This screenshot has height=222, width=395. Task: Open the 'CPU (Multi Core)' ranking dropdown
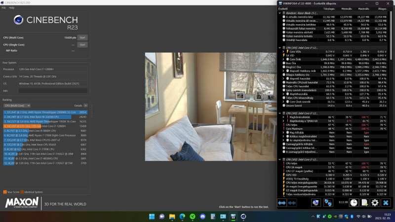click(x=17, y=106)
